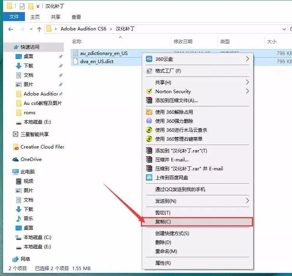Open 音乐 folder under 此电脑
Viewport: 292px width, 276px height.
[x=25, y=218]
